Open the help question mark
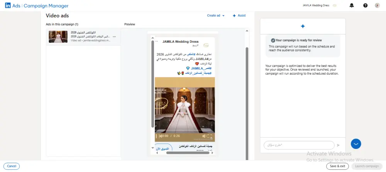 [x=365, y=5]
